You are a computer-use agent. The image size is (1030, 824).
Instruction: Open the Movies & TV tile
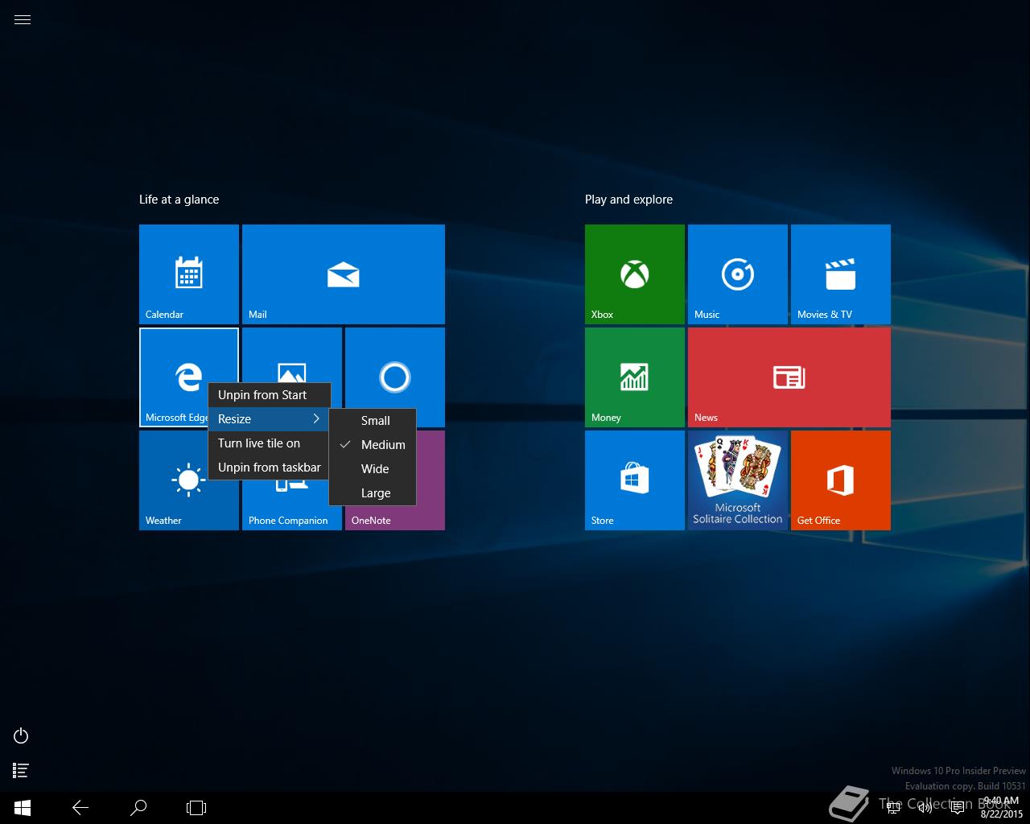[840, 274]
